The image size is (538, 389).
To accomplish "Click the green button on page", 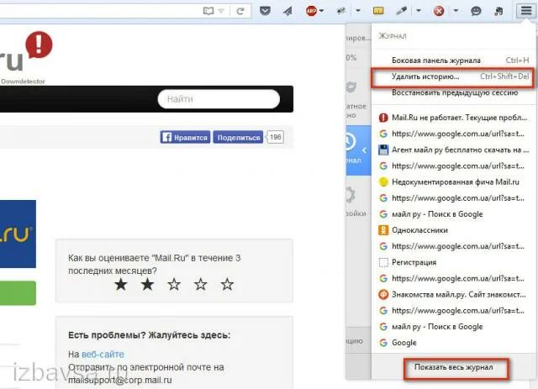I will [18, 293].
